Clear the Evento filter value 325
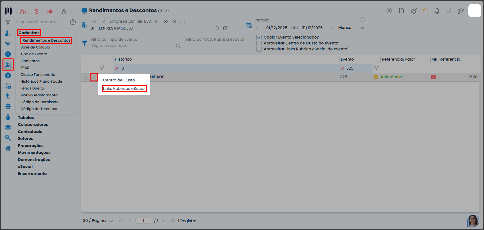This screenshot has width=484, height=230. pyautogui.click(x=343, y=68)
